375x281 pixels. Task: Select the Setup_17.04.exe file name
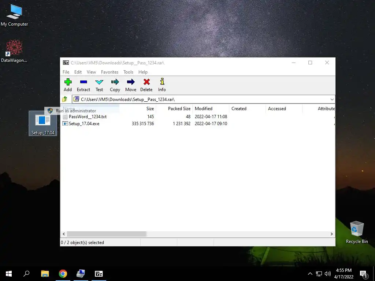pyautogui.click(x=84, y=124)
